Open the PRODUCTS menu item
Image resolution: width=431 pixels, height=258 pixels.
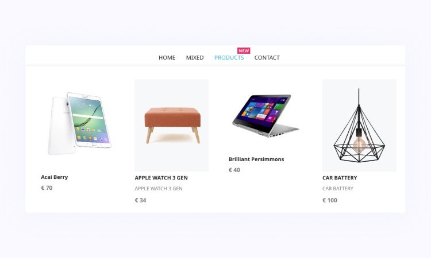tap(229, 57)
